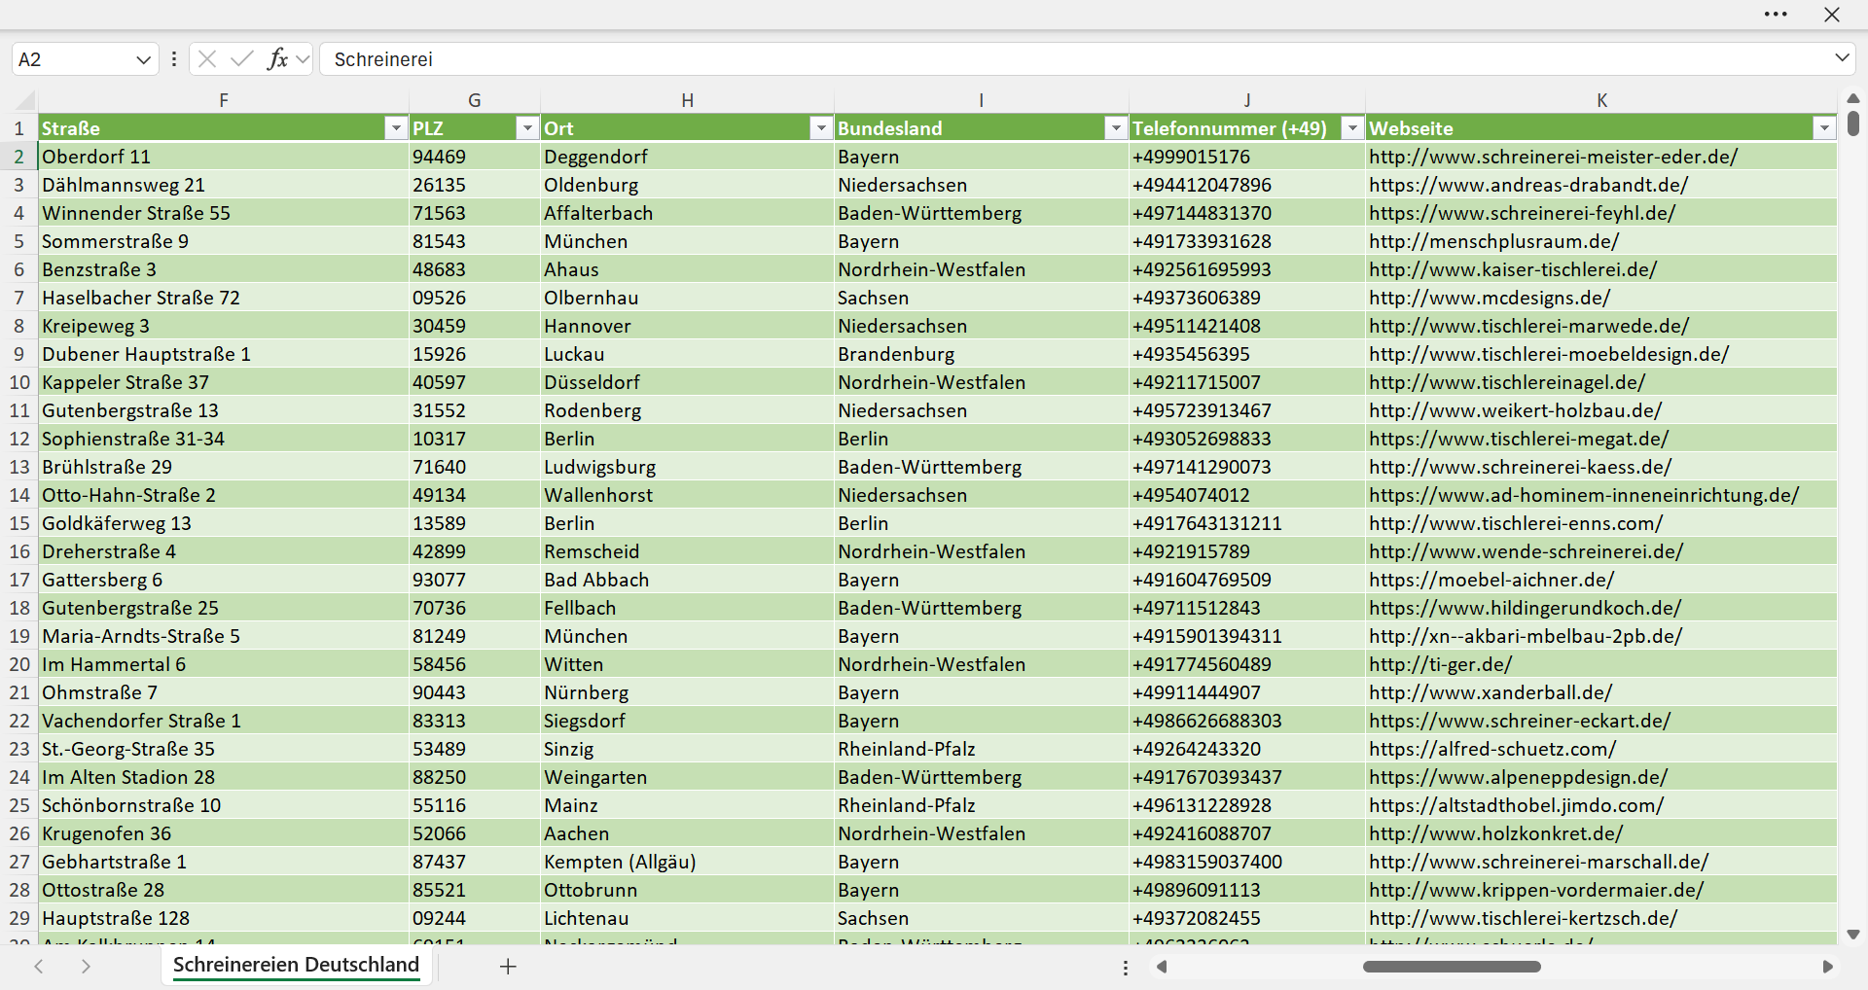
Task: Click the vertical dots formula bar handle
Action: [x=174, y=59]
